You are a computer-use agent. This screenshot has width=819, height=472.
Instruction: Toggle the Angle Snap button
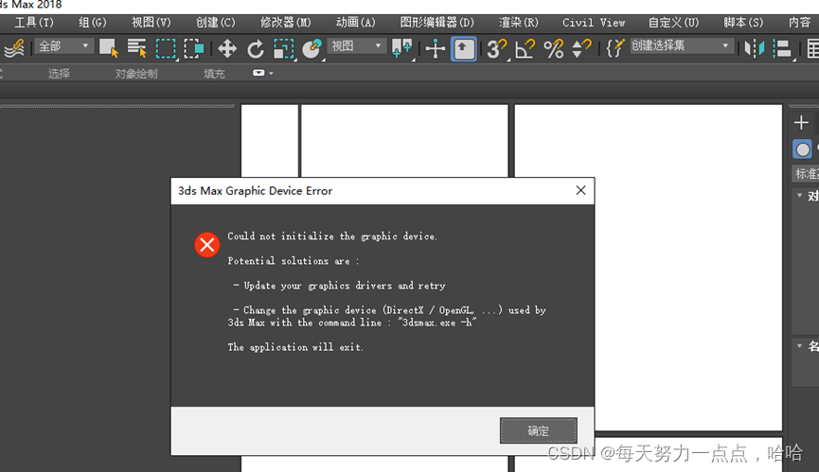tap(525, 49)
